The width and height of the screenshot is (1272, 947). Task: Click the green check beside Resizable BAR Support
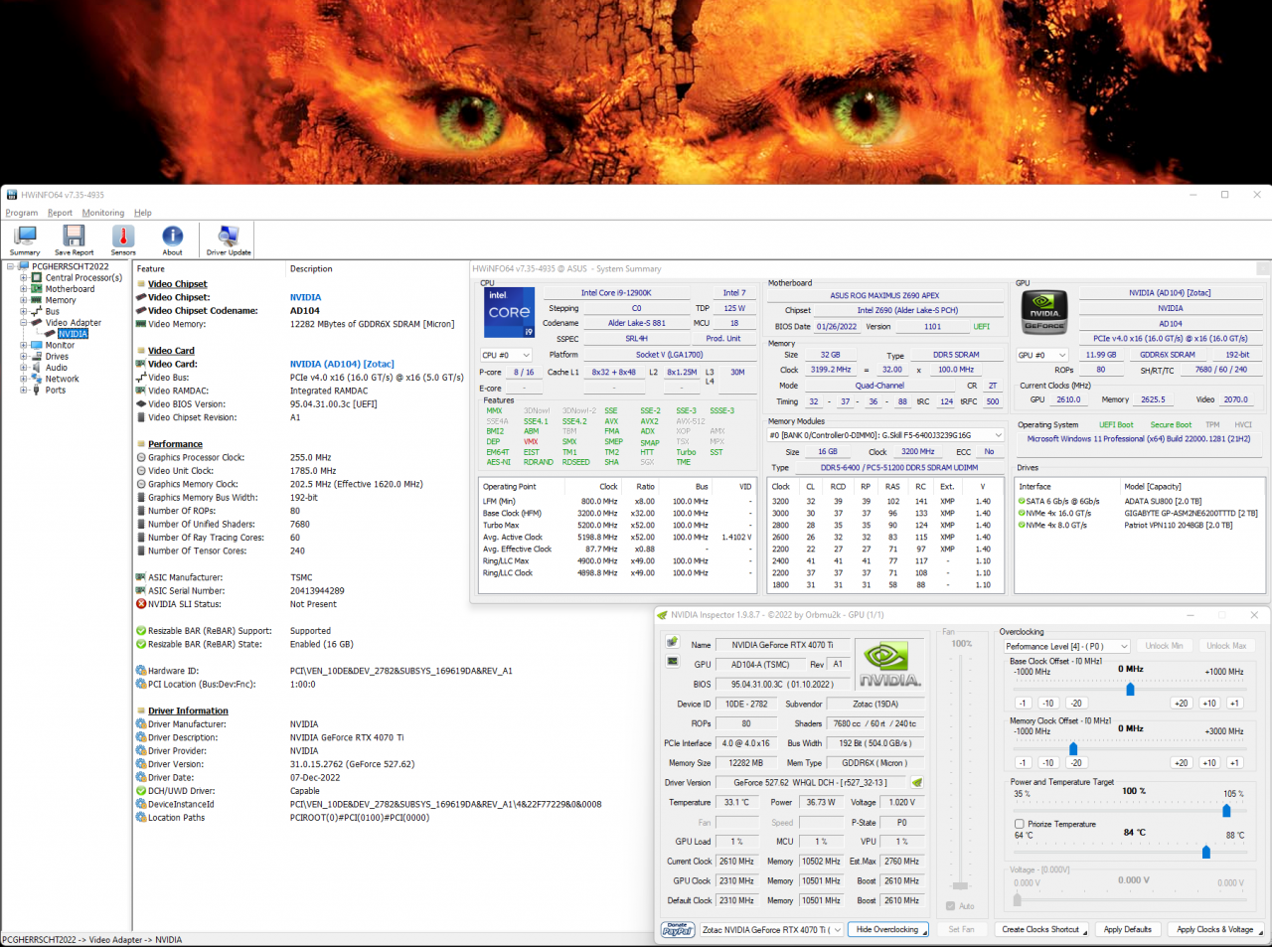pyautogui.click(x=141, y=631)
